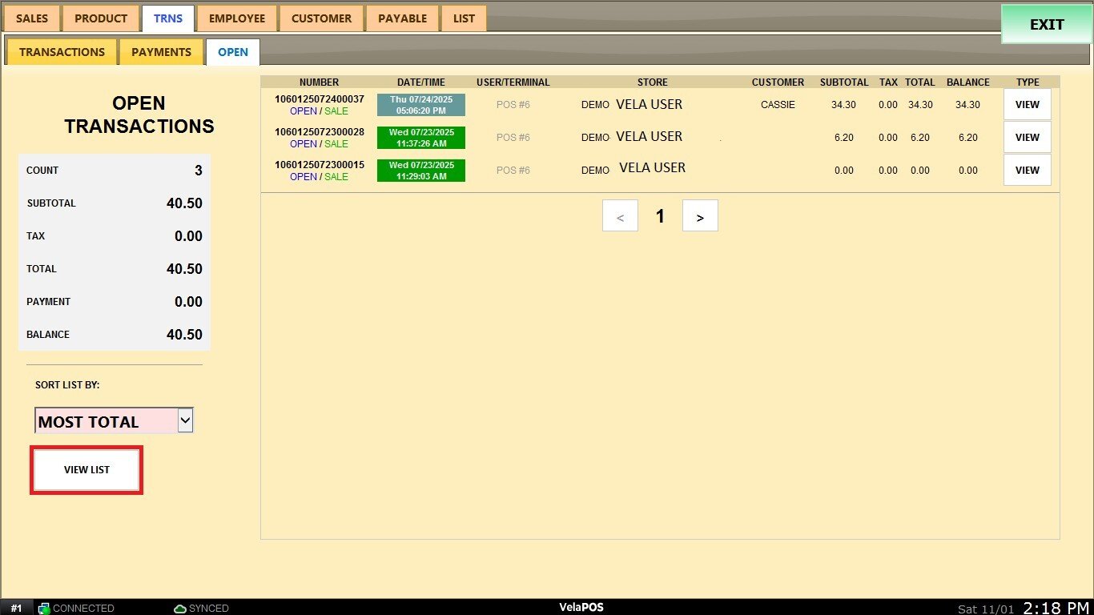
Task: Click the VIEW LIST button
Action: (86, 470)
